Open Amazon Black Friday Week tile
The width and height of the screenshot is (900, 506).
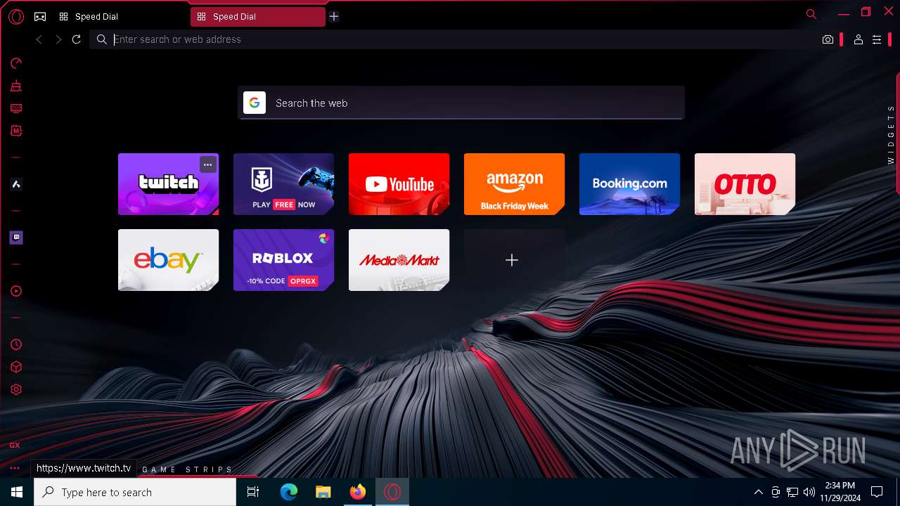coord(514,184)
